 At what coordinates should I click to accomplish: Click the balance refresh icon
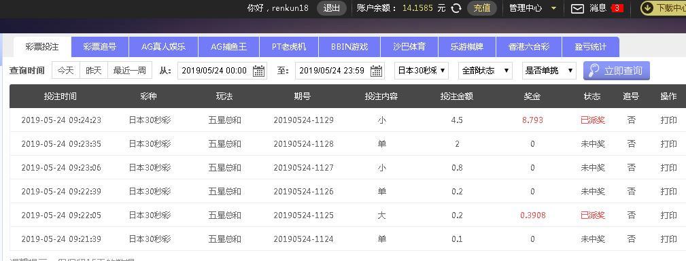[456, 8]
